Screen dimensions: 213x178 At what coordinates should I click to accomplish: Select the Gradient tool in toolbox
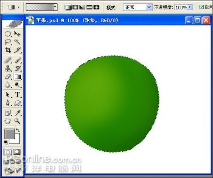tap(17, 77)
